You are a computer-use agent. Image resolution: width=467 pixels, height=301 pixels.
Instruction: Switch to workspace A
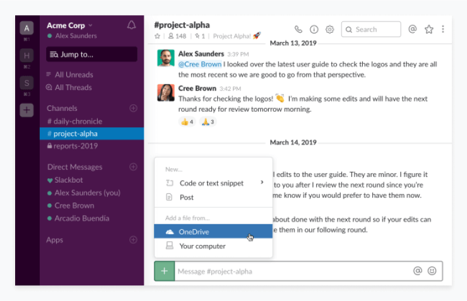point(27,28)
